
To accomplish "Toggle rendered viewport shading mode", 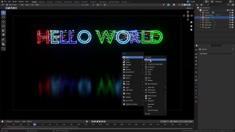I will (x=189, y=5).
